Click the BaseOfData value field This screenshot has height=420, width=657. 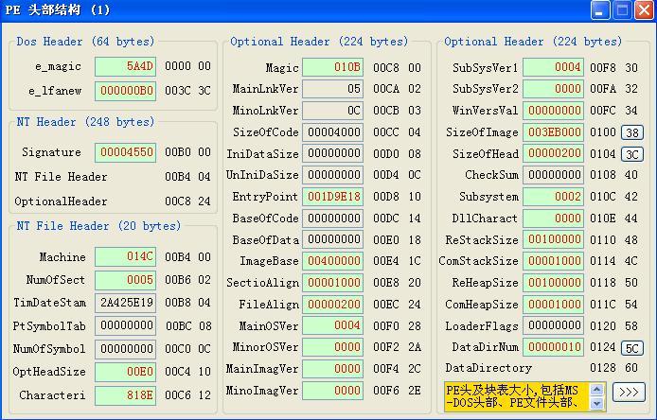pyautogui.click(x=332, y=240)
